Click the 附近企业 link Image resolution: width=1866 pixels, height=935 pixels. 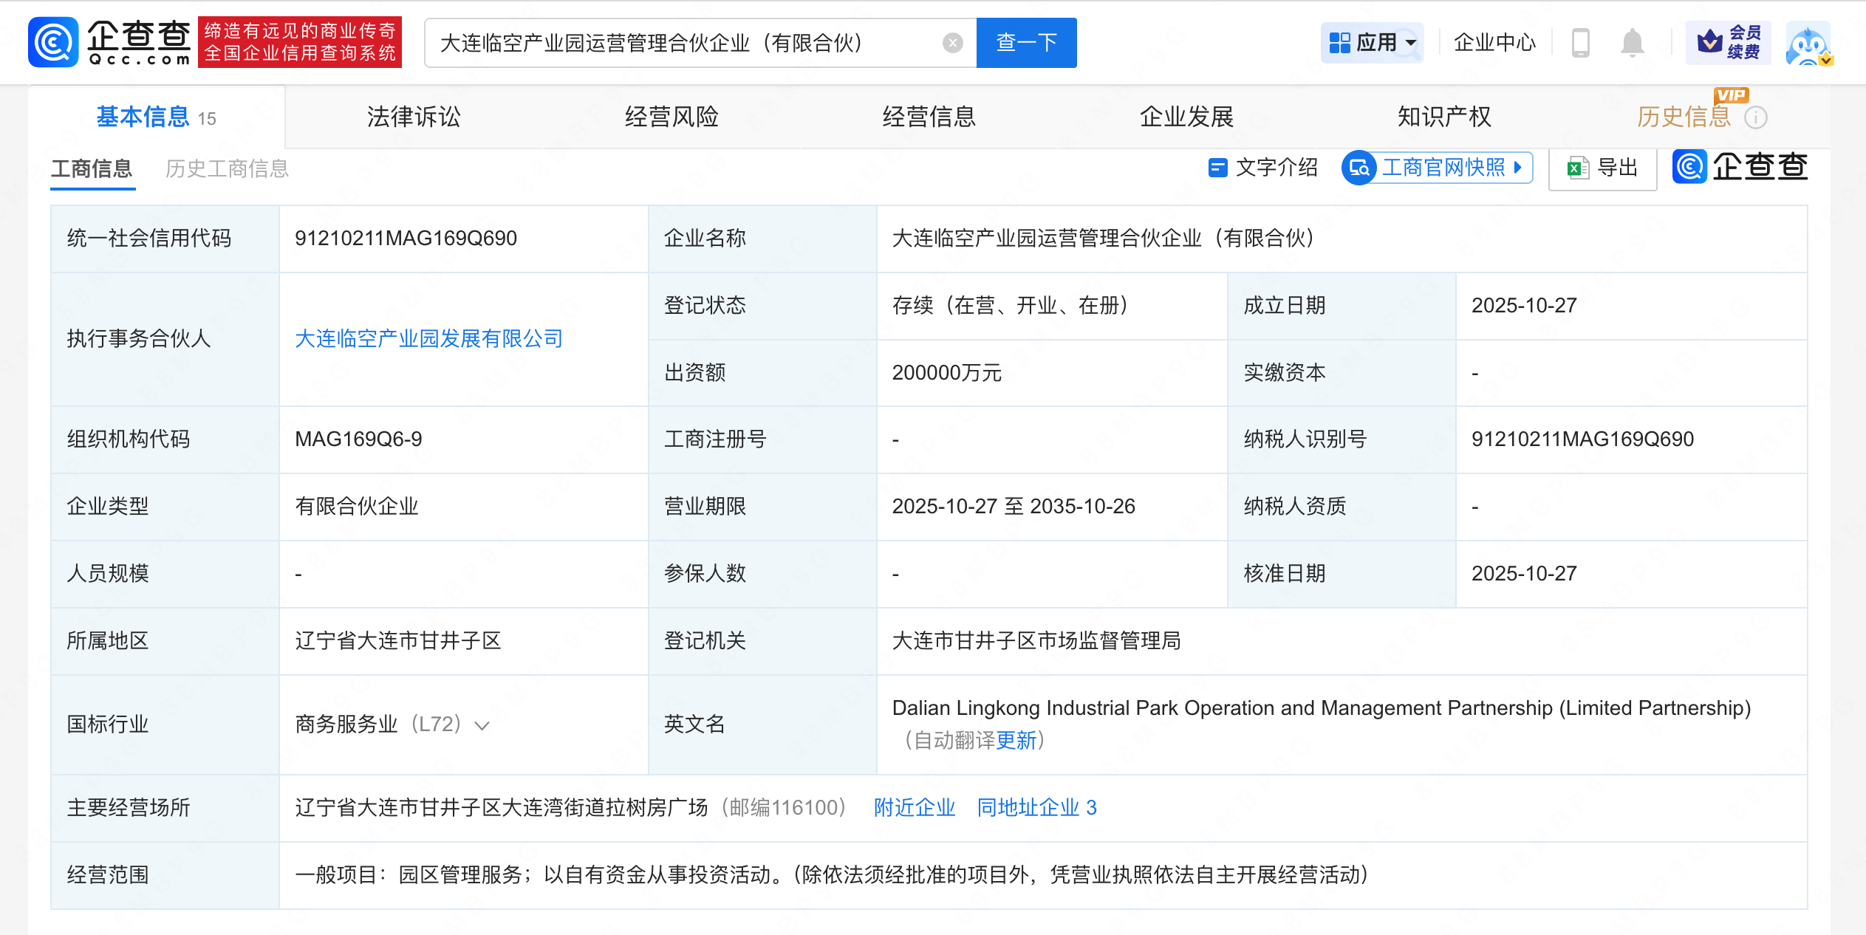pos(914,807)
